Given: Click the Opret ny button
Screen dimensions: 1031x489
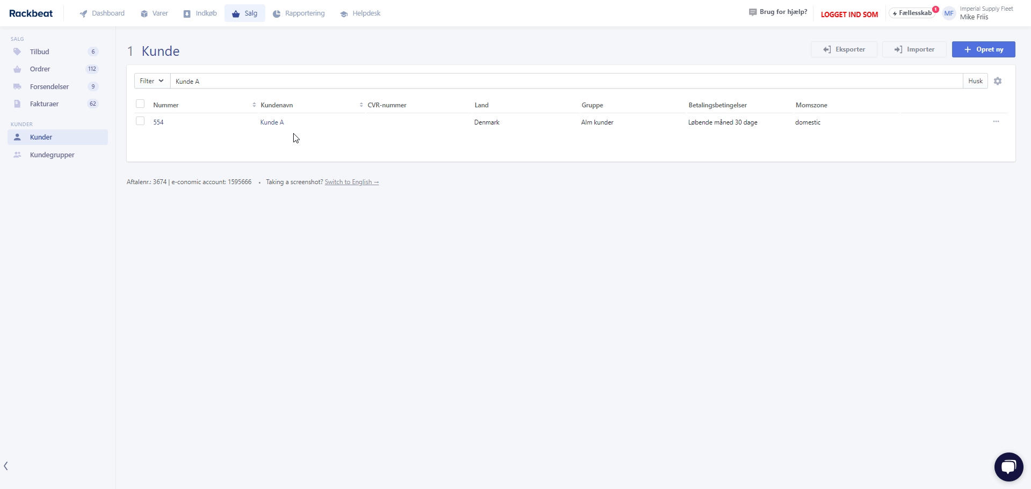Looking at the screenshot, I should [x=983, y=49].
